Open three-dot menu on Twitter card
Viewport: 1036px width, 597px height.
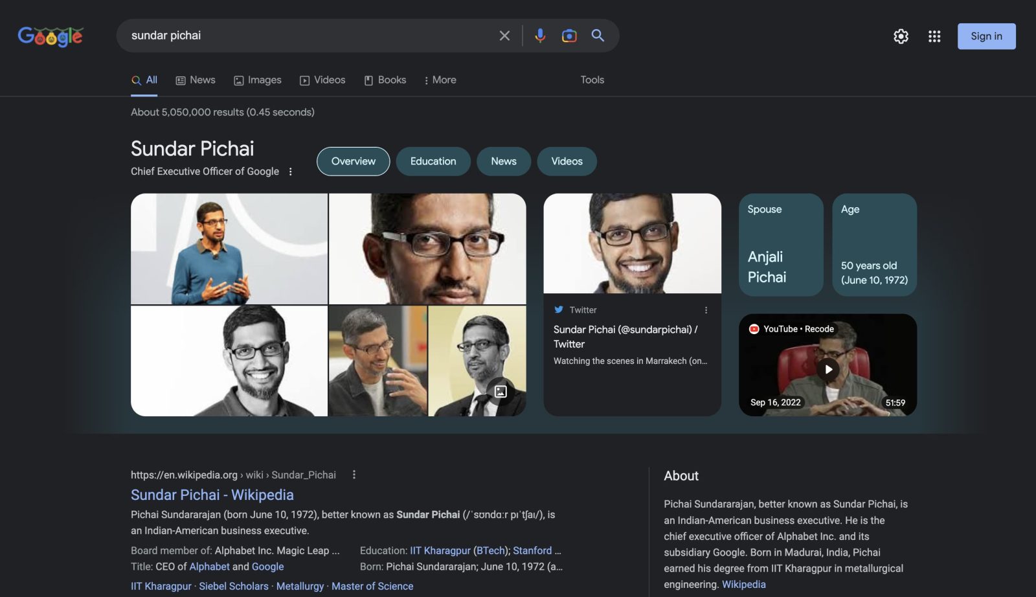click(x=706, y=310)
